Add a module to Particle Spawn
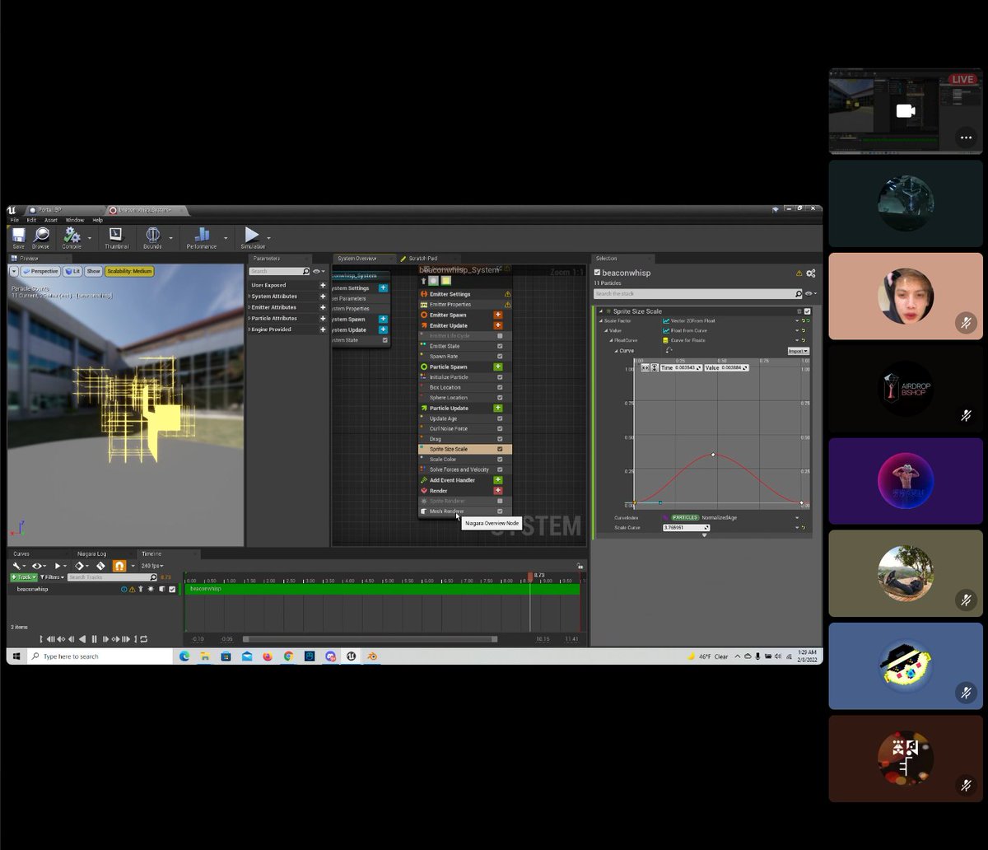This screenshot has height=850, width=988. coord(498,367)
